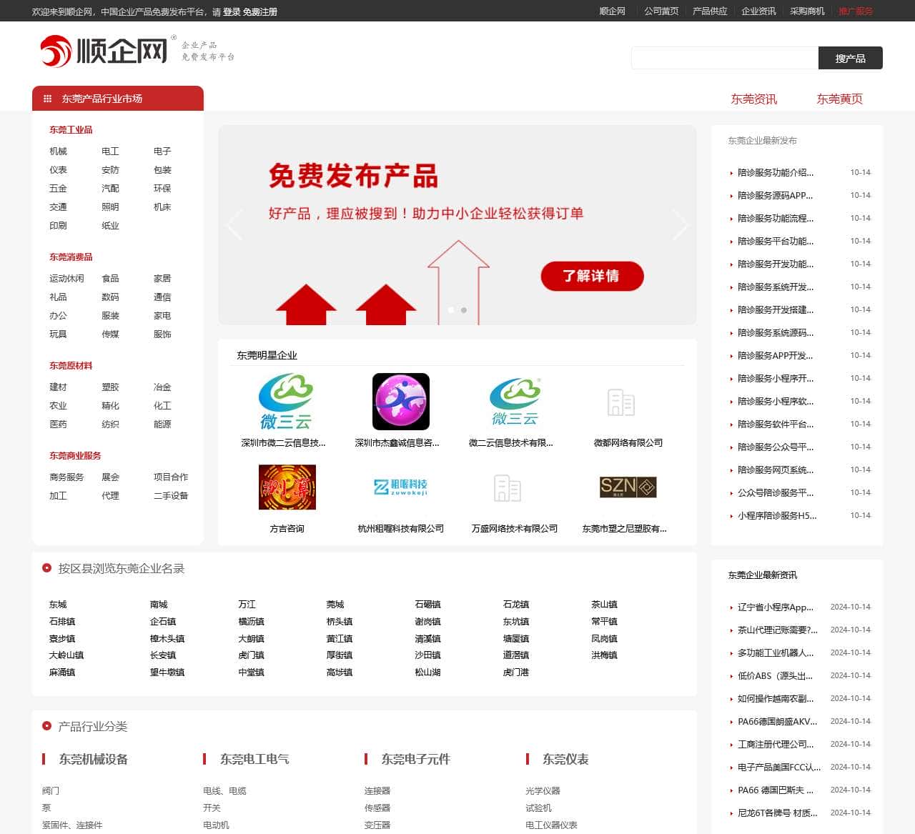The height and width of the screenshot is (834, 915).
Task: Open 推广服务 in top navigation
Action: click(x=856, y=11)
